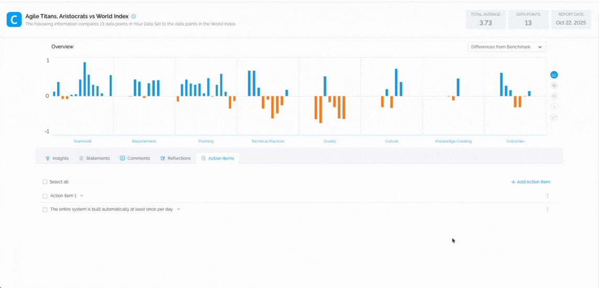599x288 pixels.
Task: Switch to the line trend view icon
Action: (x=554, y=117)
